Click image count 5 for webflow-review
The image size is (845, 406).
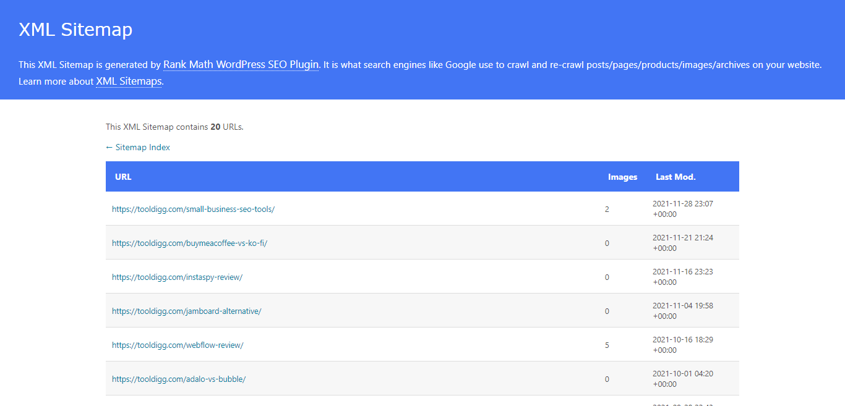tap(607, 345)
